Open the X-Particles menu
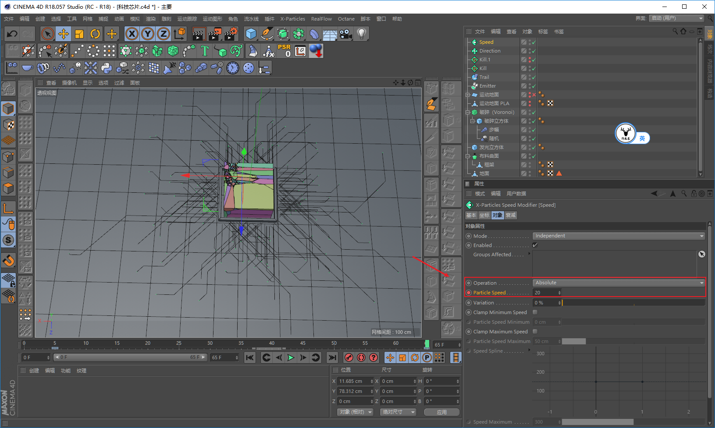The image size is (715, 428). click(x=293, y=19)
